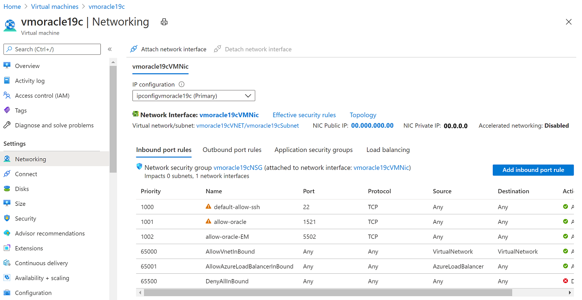Open the Load balancing tab
Viewport: 582px width, 300px height.
388,150
